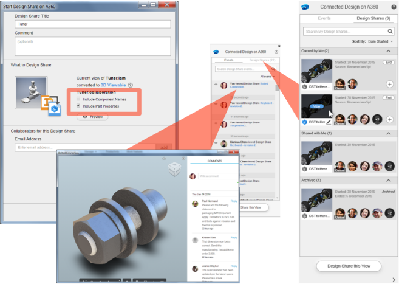
Task: Switch to Events tab in right panel
Action: click(324, 18)
